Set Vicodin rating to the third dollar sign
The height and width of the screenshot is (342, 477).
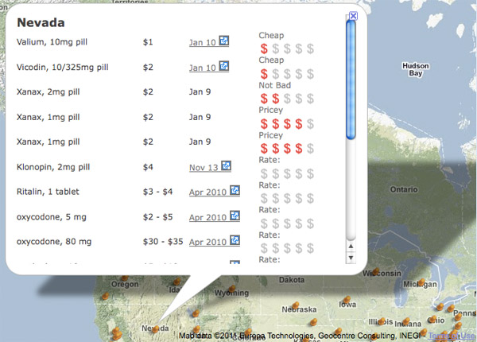[x=287, y=74]
